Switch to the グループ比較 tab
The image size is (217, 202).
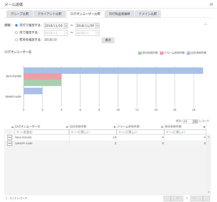click(x=19, y=14)
